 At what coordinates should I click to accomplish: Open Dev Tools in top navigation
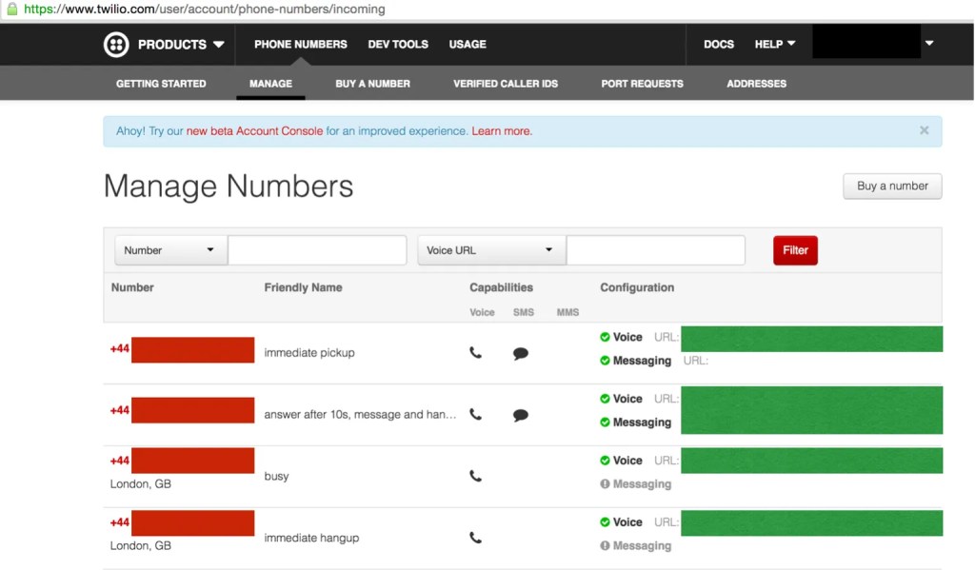point(398,44)
